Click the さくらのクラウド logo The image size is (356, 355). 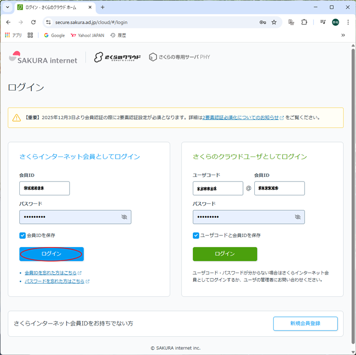(x=117, y=57)
